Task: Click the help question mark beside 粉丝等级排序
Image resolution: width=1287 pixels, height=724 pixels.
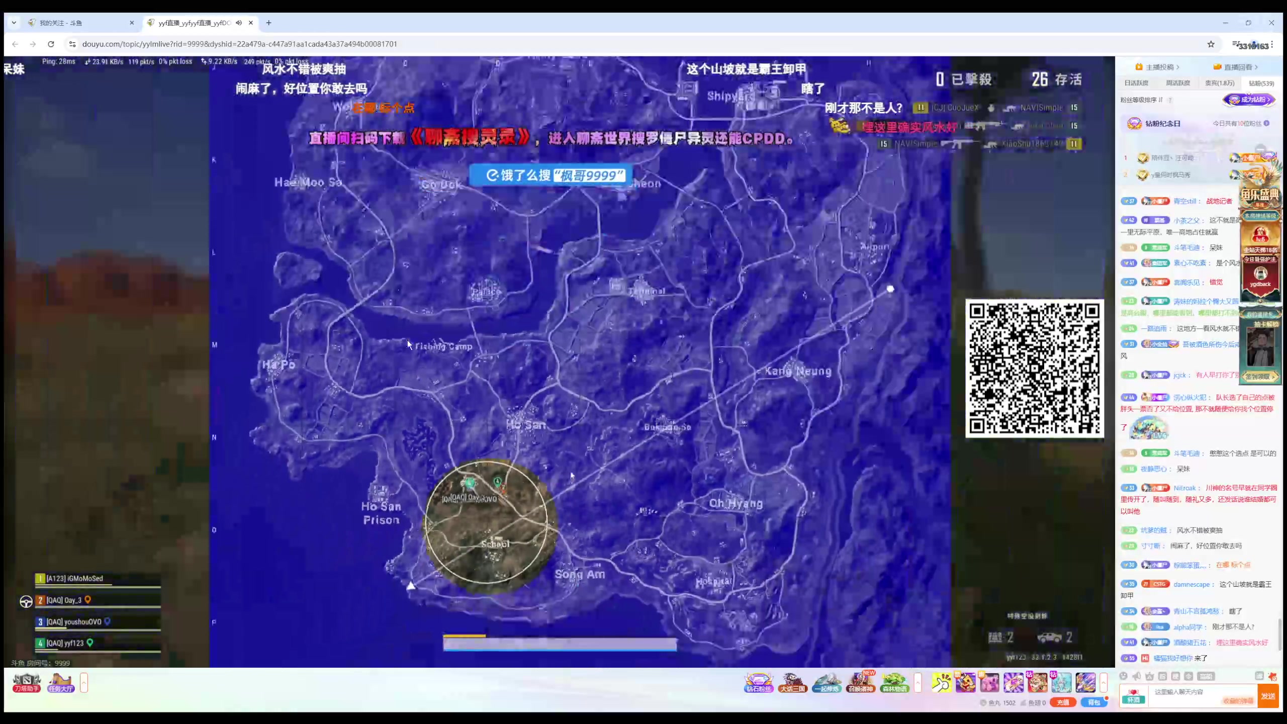Action: point(1170,100)
